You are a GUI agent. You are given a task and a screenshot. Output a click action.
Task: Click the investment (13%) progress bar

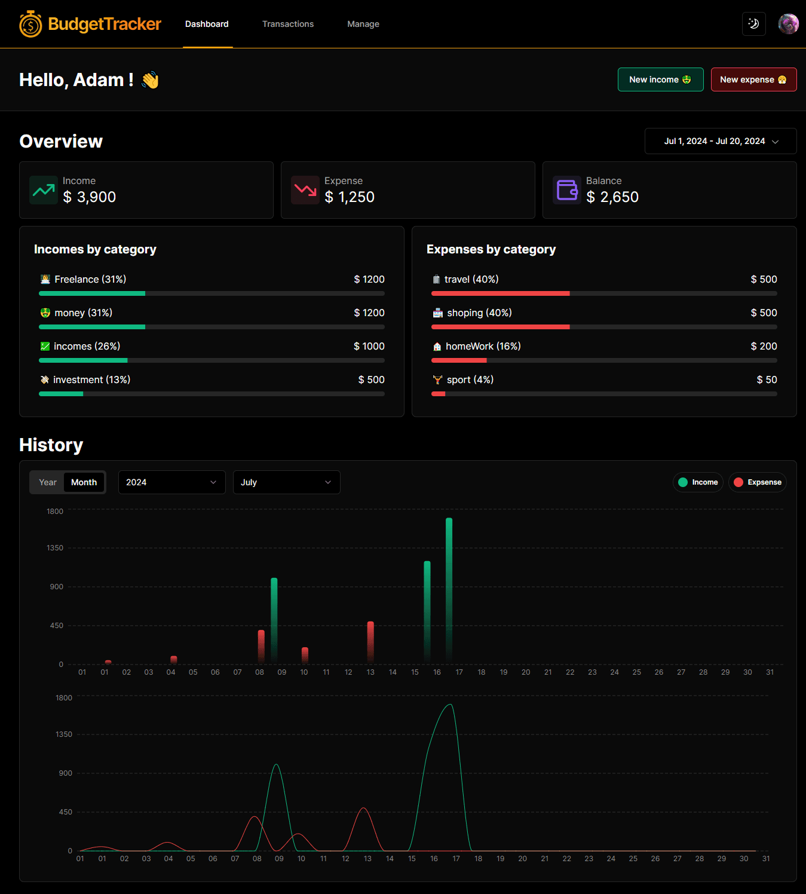tap(212, 394)
